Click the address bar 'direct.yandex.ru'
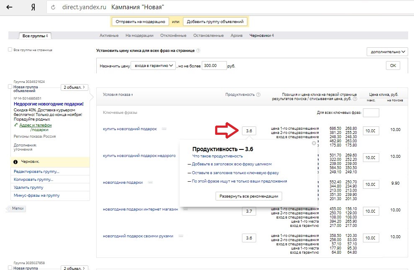 pyautogui.click(x=84, y=7)
